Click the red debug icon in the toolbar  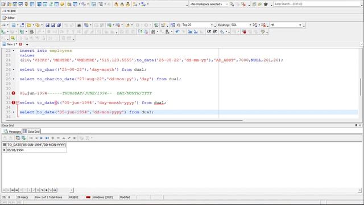pyautogui.click(x=244, y=32)
